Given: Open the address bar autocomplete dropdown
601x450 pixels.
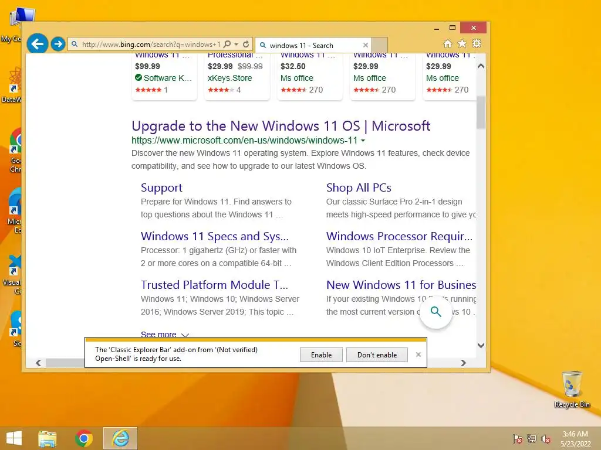Looking at the screenshot, I should click(237, 45).
